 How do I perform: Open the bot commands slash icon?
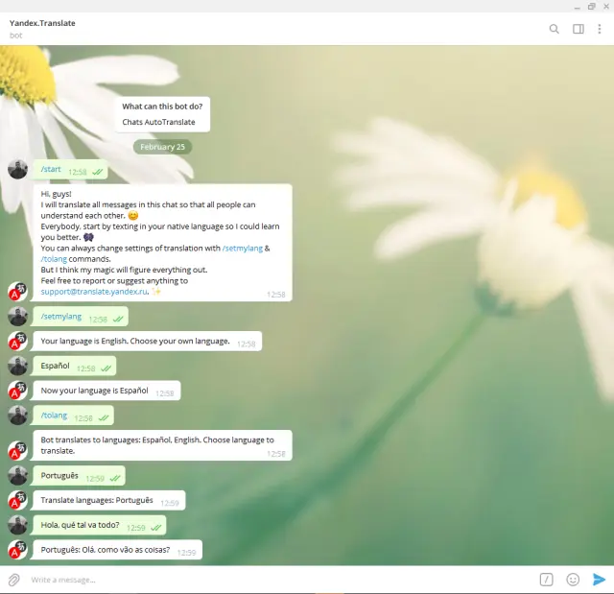click(546, 580)
